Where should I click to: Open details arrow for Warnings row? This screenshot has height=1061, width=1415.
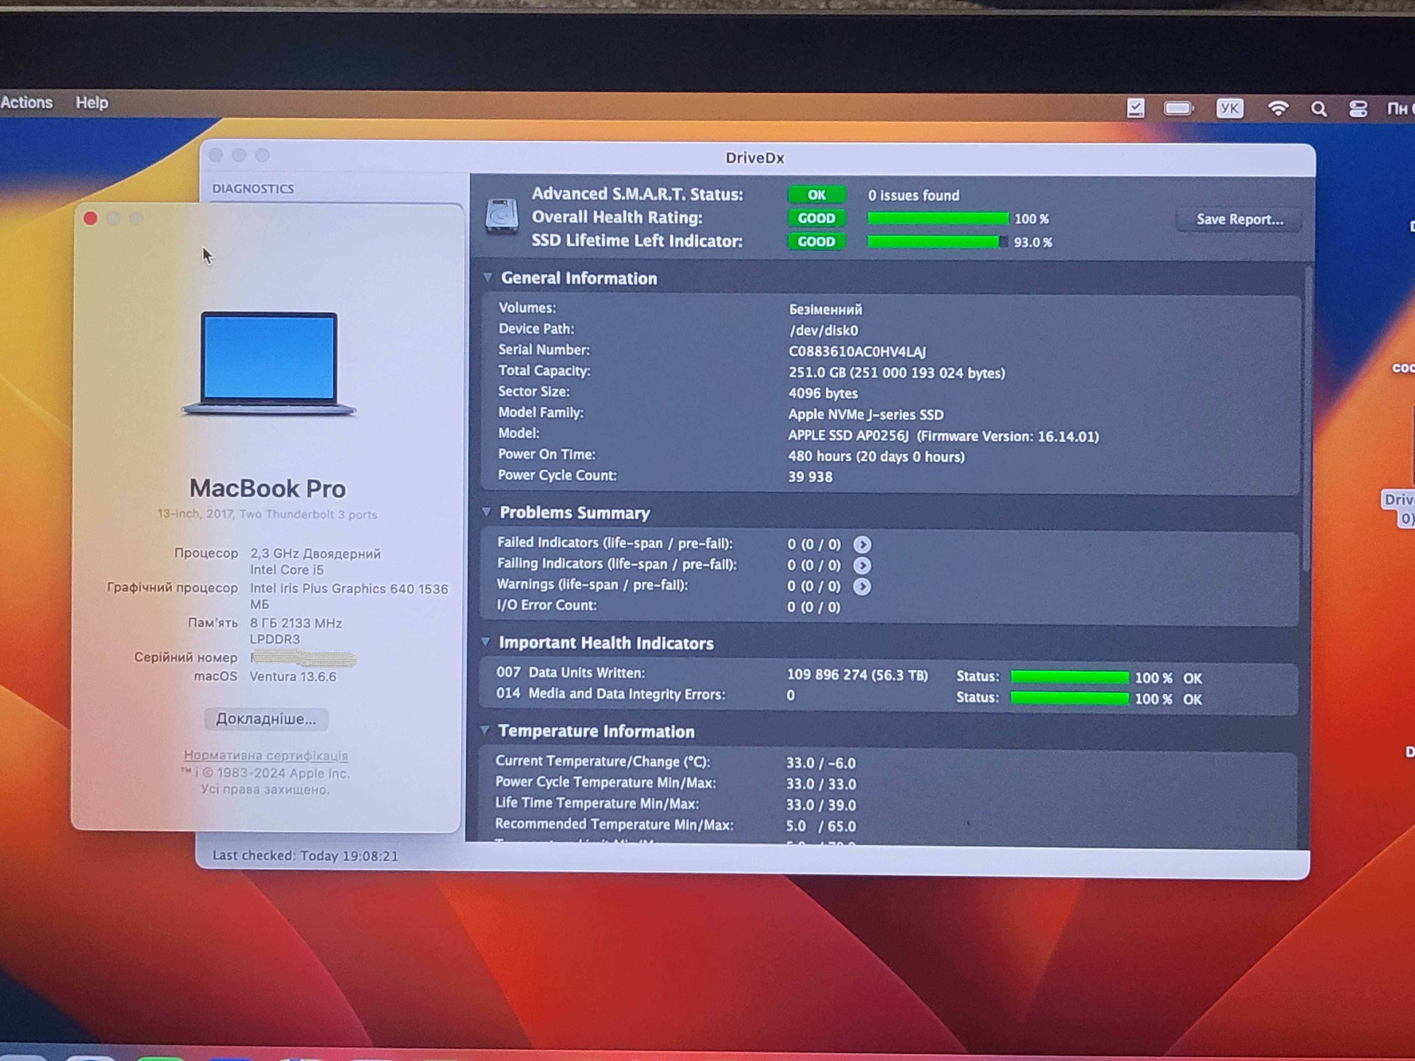[x=862, y=586]
